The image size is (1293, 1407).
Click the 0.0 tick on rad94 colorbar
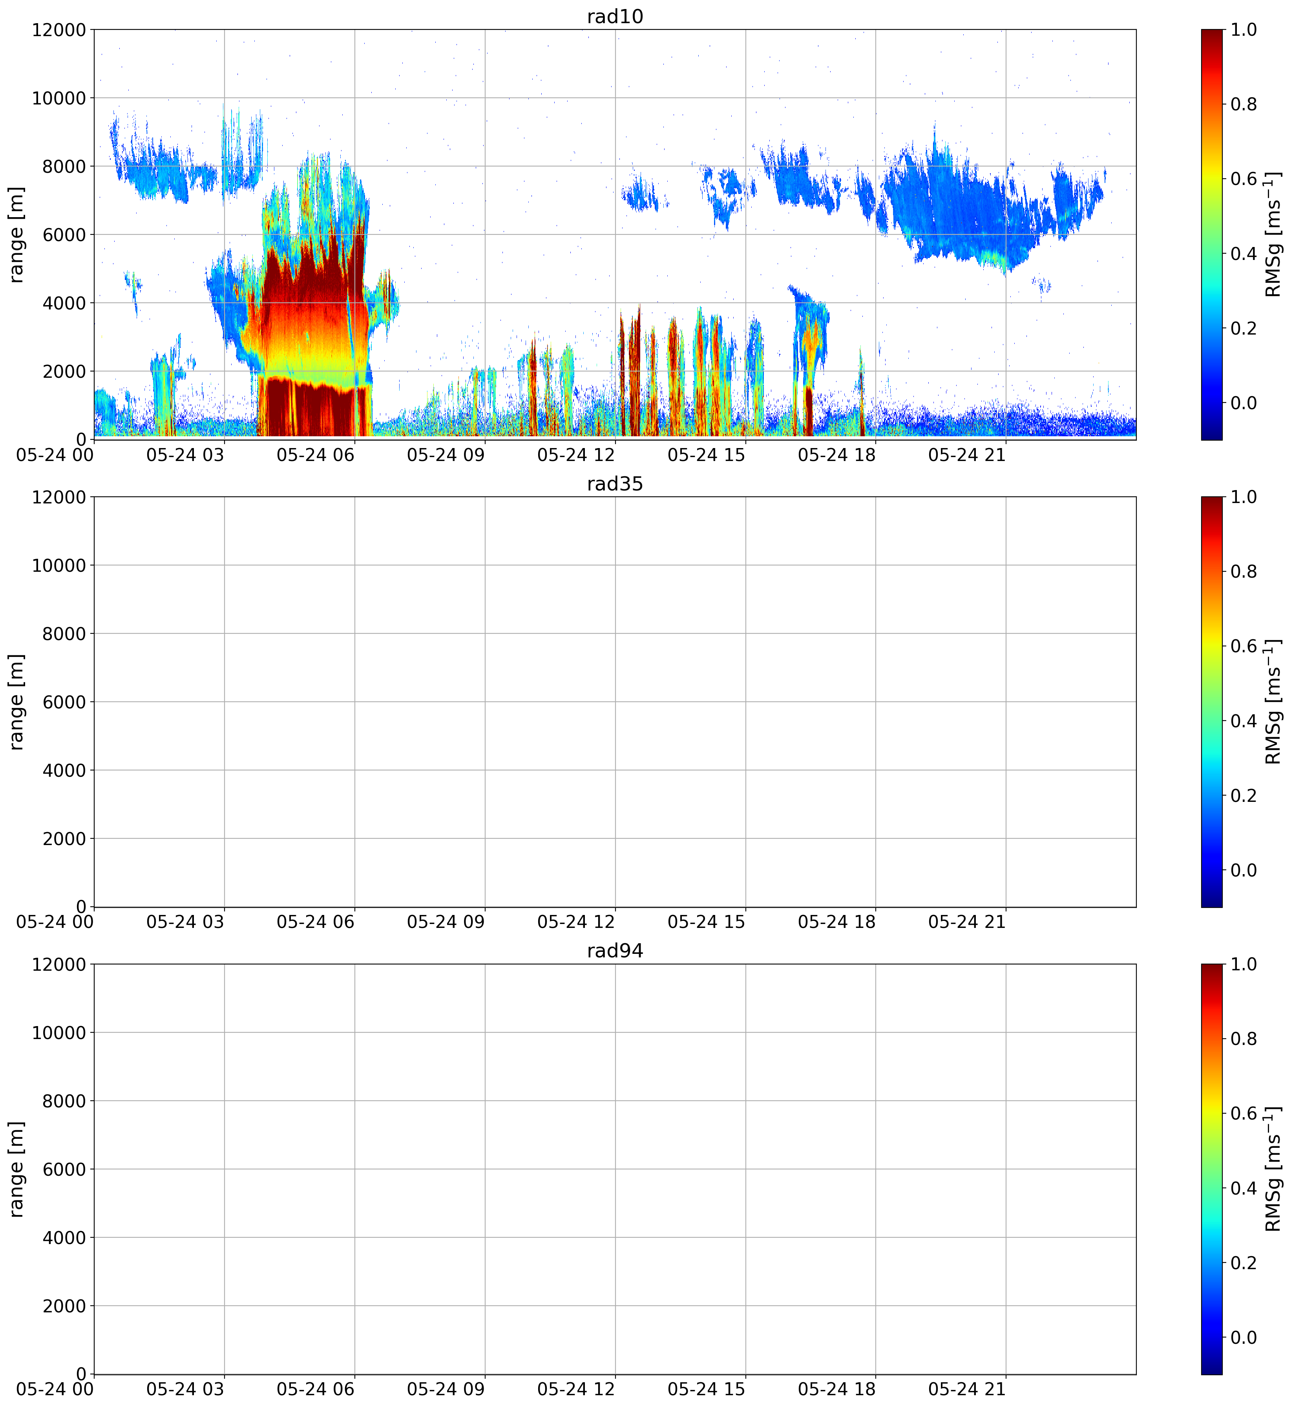[1244, 1337]
